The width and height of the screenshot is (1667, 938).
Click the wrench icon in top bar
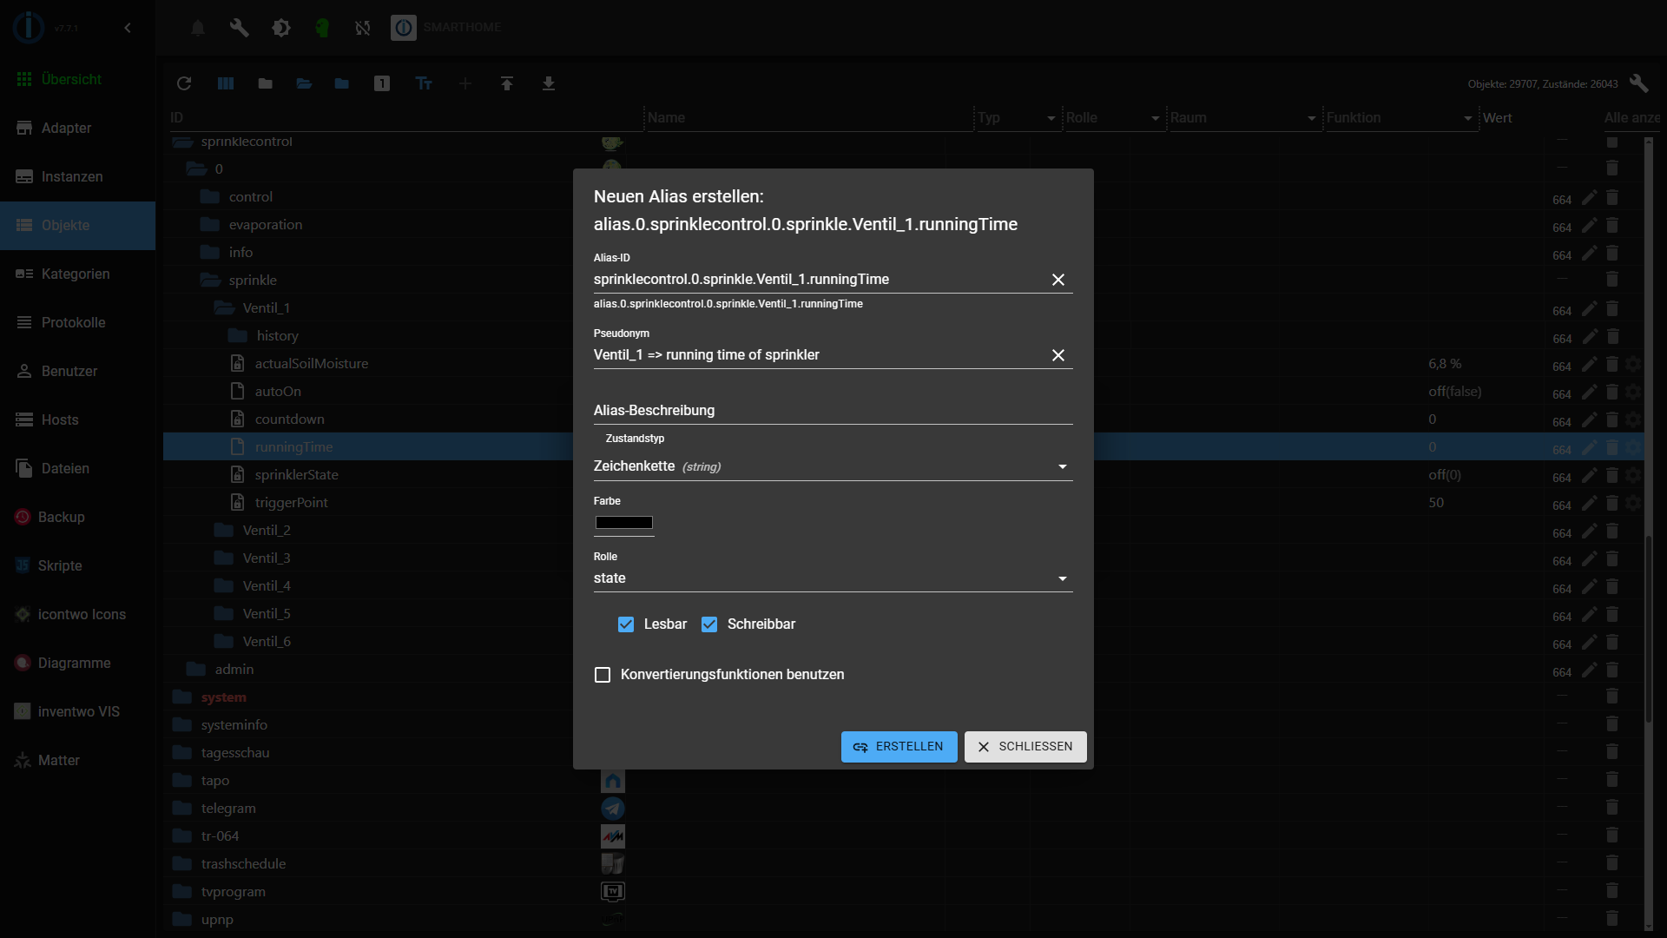(x=239, y=28)
